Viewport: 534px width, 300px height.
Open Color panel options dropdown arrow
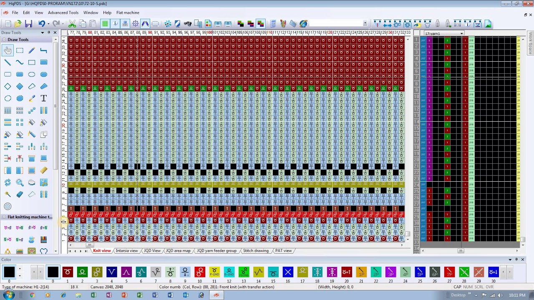pyautogui.click(x=510, y=260)
